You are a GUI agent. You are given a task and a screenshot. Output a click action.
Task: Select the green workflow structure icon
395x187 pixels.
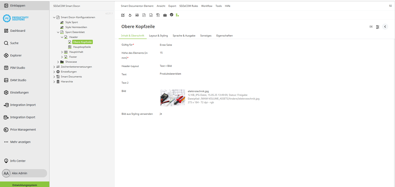point(177,15)
